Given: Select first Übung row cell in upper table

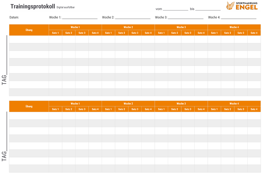Looking at the screenshot, I should (x=29, y=39).
